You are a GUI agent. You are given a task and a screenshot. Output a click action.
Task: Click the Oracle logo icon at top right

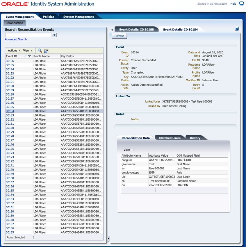[242, 3]
